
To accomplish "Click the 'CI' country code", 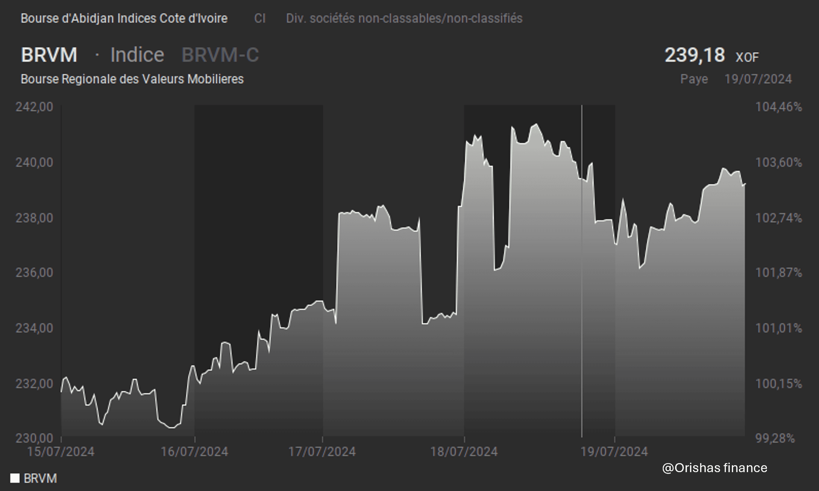I will tap(260, 18).
